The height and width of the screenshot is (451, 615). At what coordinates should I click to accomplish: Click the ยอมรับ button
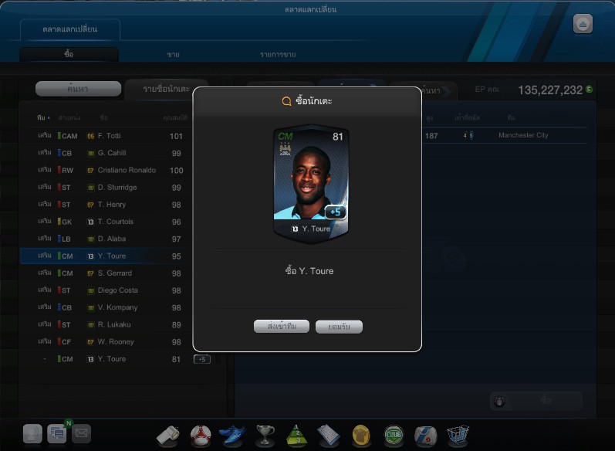click(x=339, y=327)
